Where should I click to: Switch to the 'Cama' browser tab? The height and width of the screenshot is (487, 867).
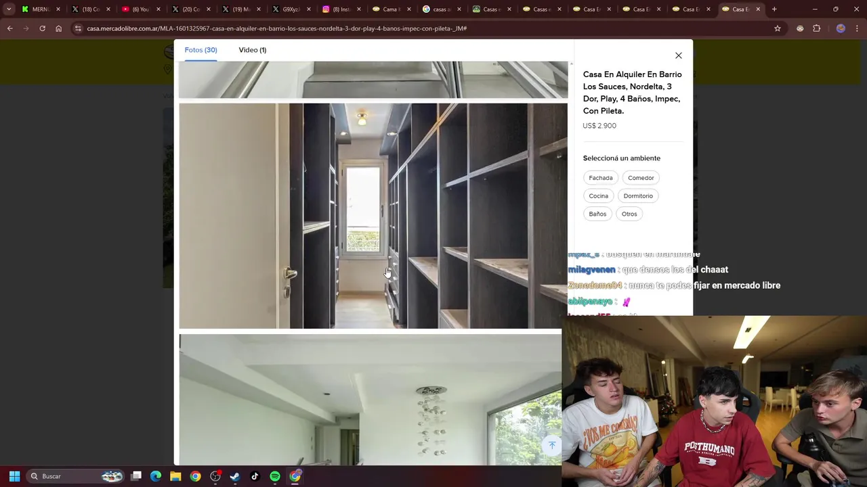click(391, 9)
